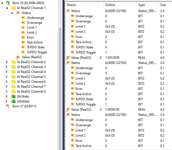Select Tare Active entry in tree
Viewport: 172px width, 150px height.
(35, 42)
